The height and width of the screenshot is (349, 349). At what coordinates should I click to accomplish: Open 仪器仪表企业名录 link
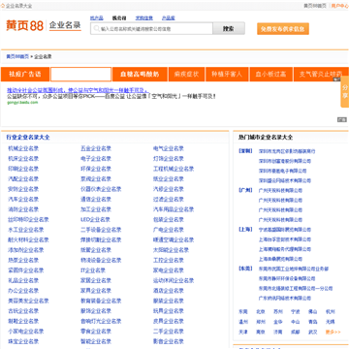point(101,189)
